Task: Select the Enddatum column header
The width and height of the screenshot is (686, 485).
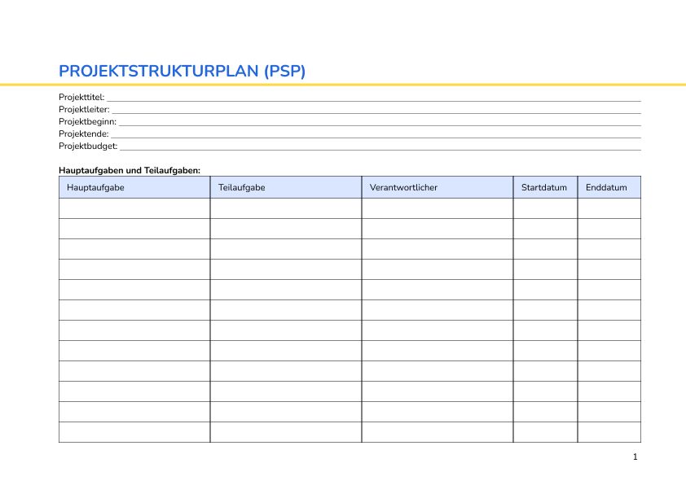Action: [607, 187]
